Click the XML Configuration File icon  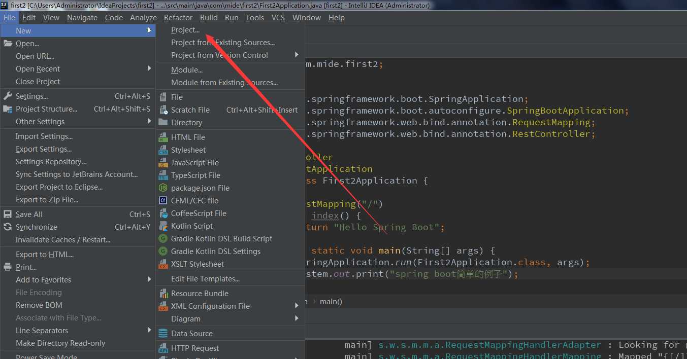click(x=163, y=306)
